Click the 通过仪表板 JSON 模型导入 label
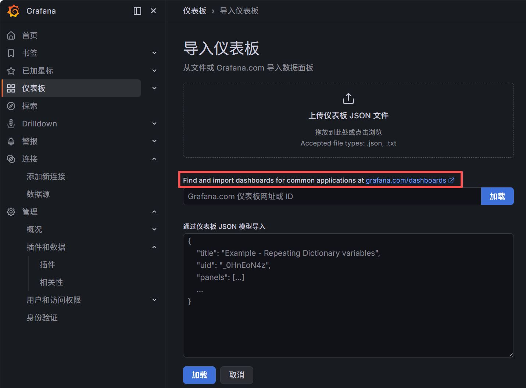 [x=224, y=226]
